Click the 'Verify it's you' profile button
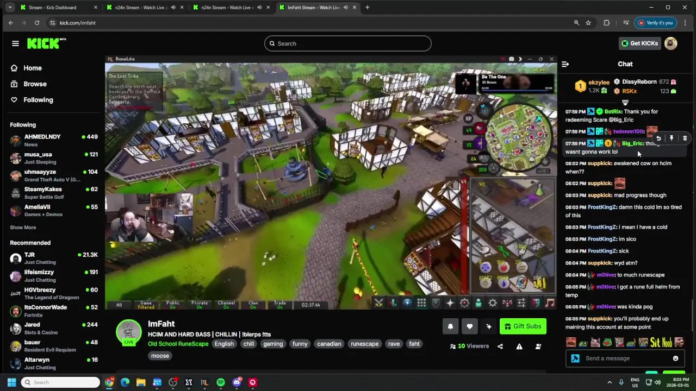The image size is (696, 391). (655, 23)
